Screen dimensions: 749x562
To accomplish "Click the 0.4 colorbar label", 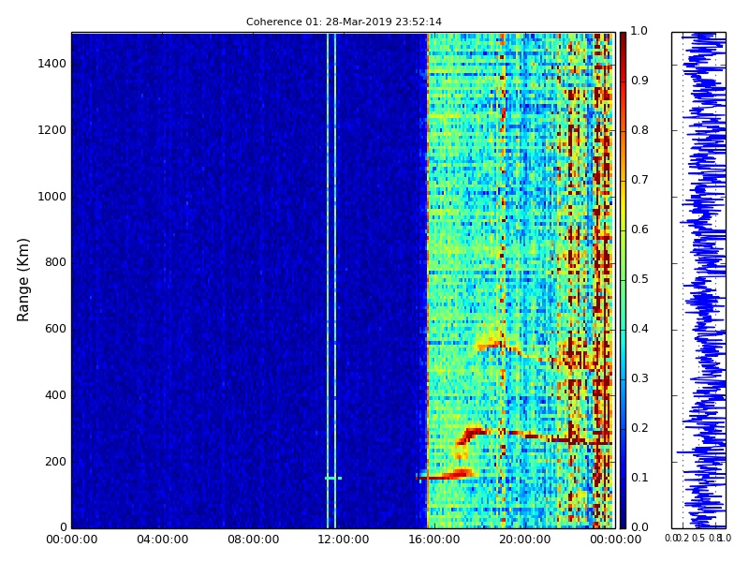I will pos(639,329).
